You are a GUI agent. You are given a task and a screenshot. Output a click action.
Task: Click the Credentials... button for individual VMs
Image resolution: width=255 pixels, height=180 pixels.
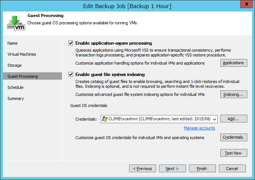point(234,138)
